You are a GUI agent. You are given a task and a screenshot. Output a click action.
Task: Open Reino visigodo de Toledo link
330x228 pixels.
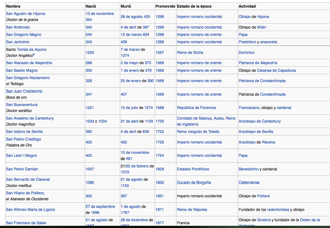198,132
